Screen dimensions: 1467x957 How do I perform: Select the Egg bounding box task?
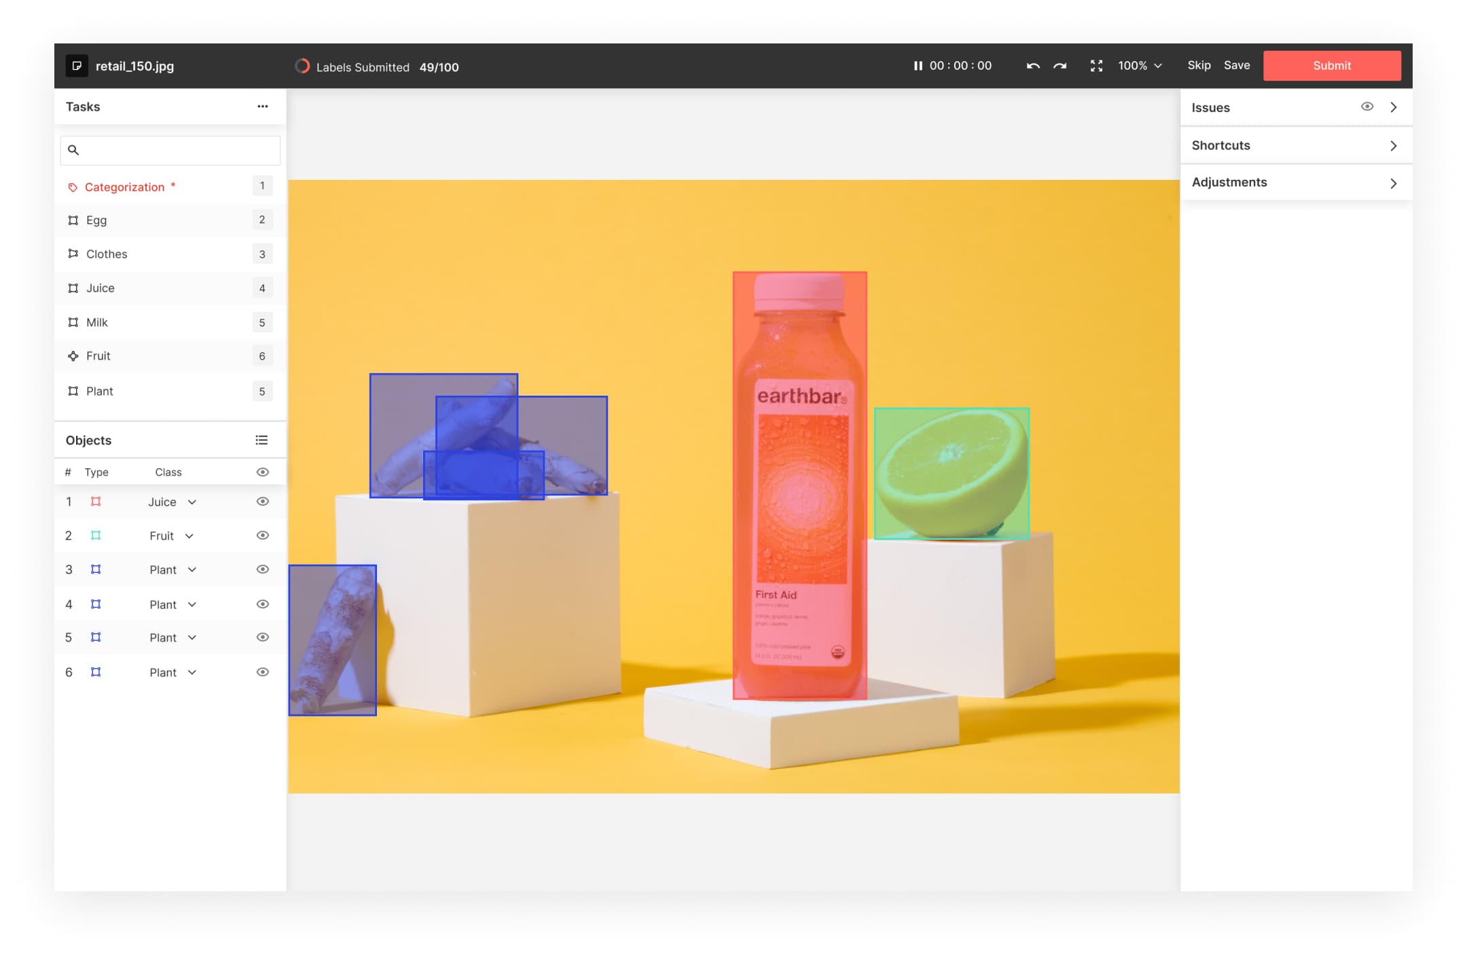pyautogui.click(x=96, y=221)
